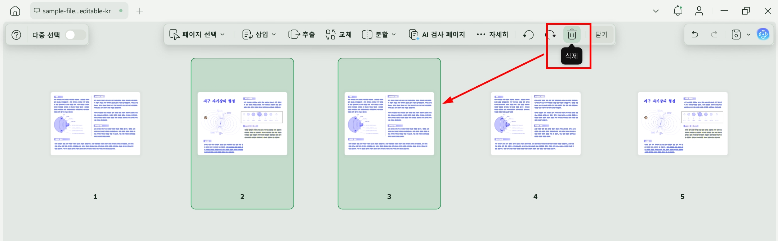This screenshot has height=241, width=778.
Task: Select page 5 thumbnail
Action: (x=683, y=124)
